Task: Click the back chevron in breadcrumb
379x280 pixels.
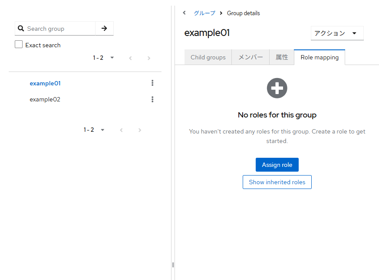Action: coord(185,13)
